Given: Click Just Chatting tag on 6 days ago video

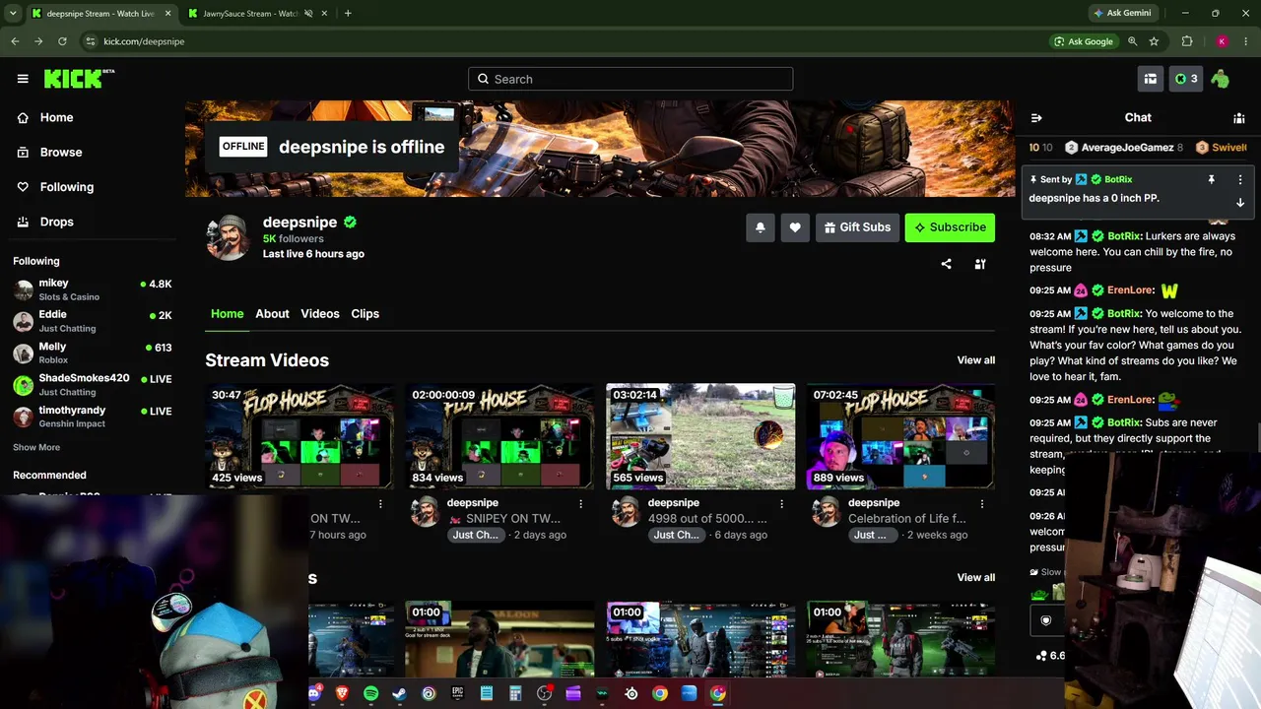Looking at the screenshot, I should 676,535.
